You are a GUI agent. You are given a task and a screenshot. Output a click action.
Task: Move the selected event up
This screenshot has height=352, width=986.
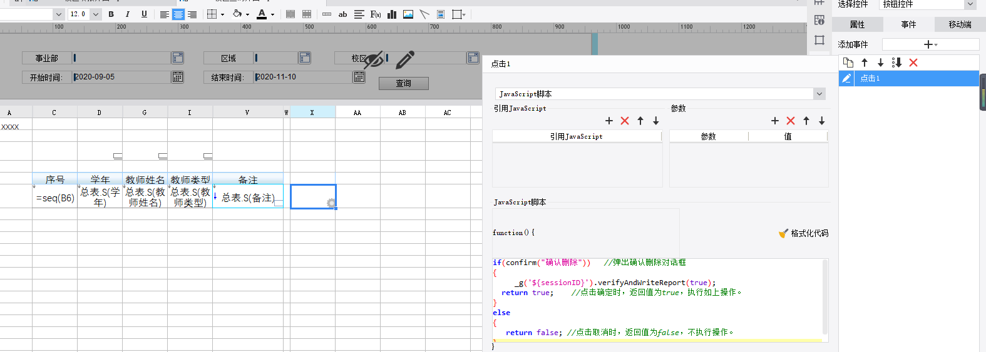tap(865, 63)
